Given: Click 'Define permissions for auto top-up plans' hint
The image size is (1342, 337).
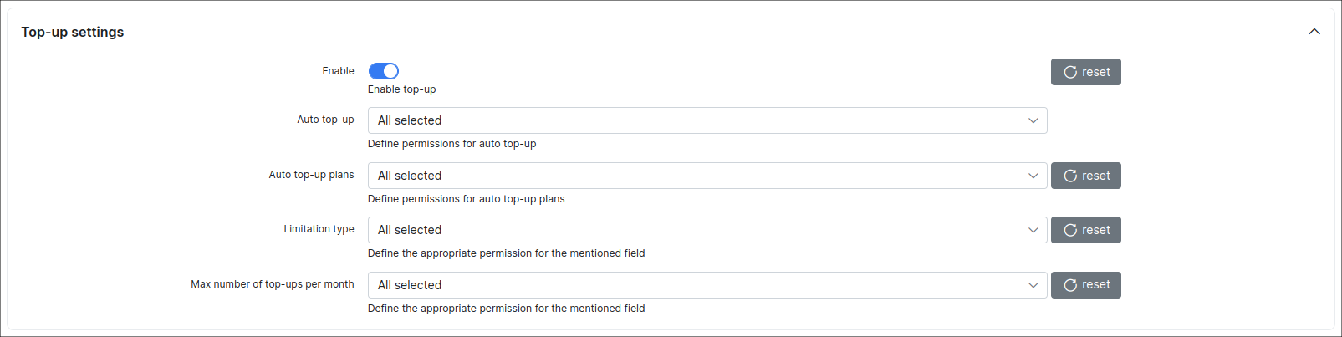Looking at the screenshot, I should [x=466, y=199].
